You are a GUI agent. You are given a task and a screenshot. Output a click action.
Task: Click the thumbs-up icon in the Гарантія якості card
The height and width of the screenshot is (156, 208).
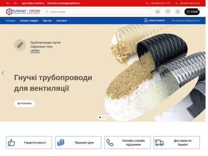11,143
